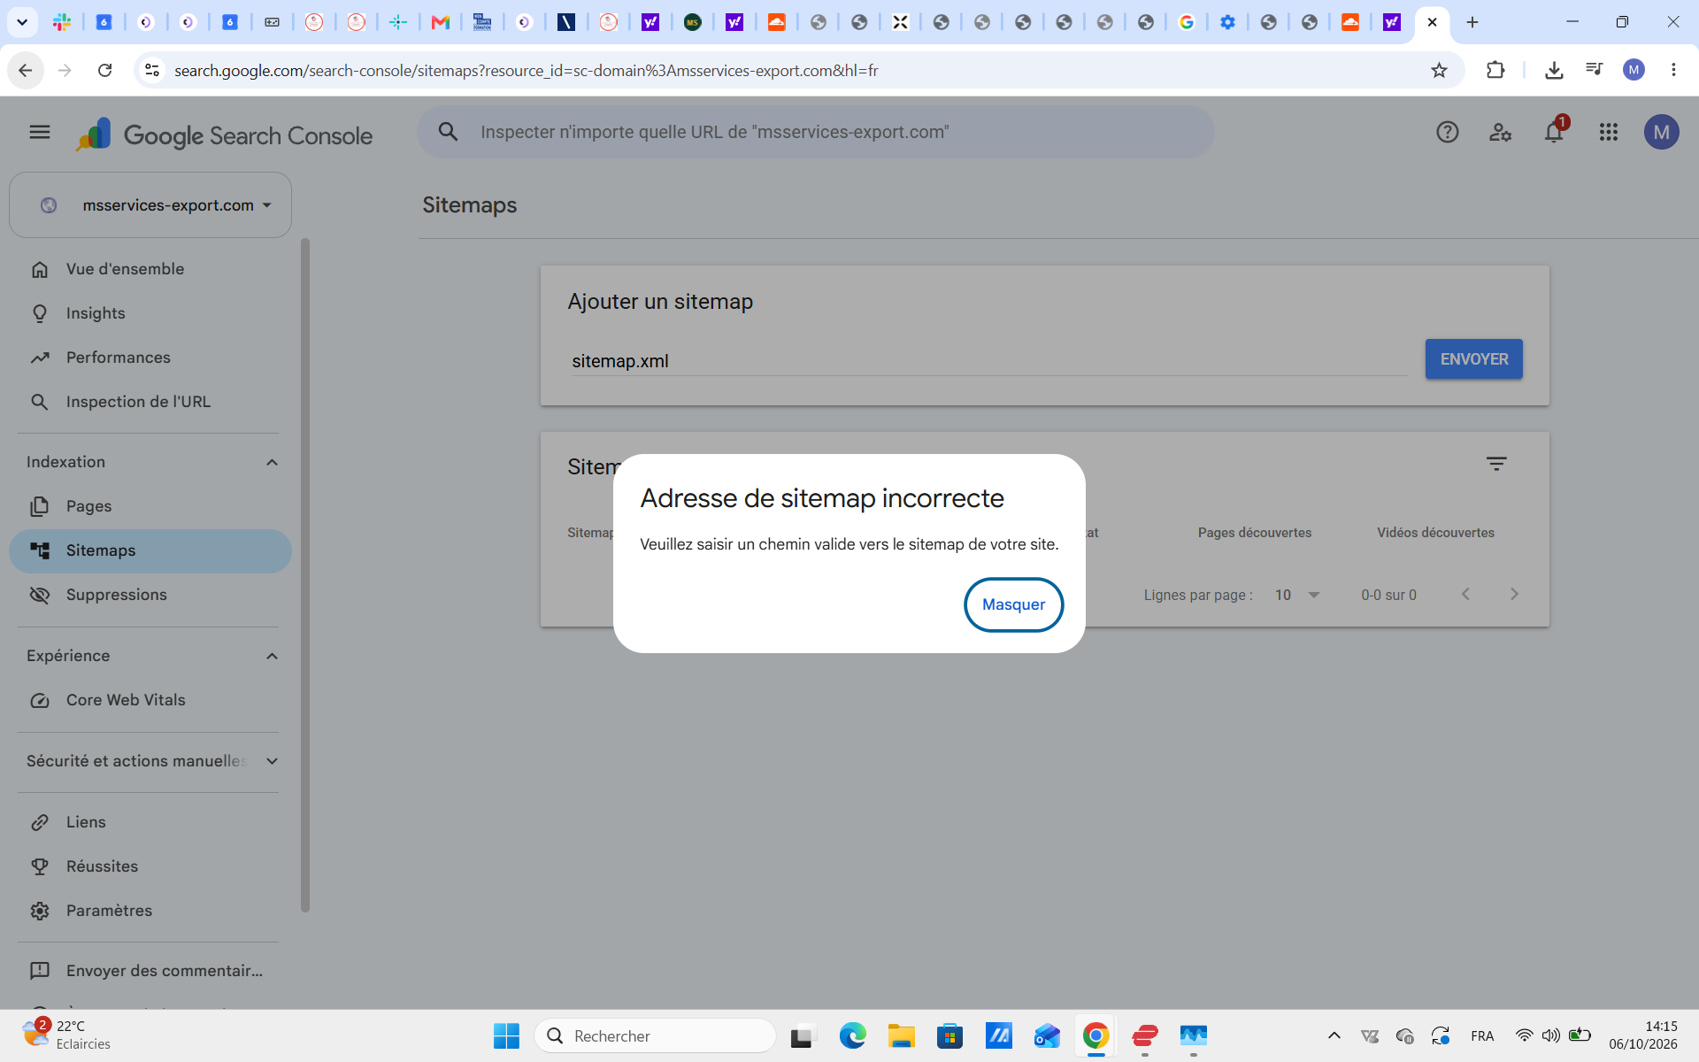
Task: Focus the URL inspection search bar
Action: (816, 132)
